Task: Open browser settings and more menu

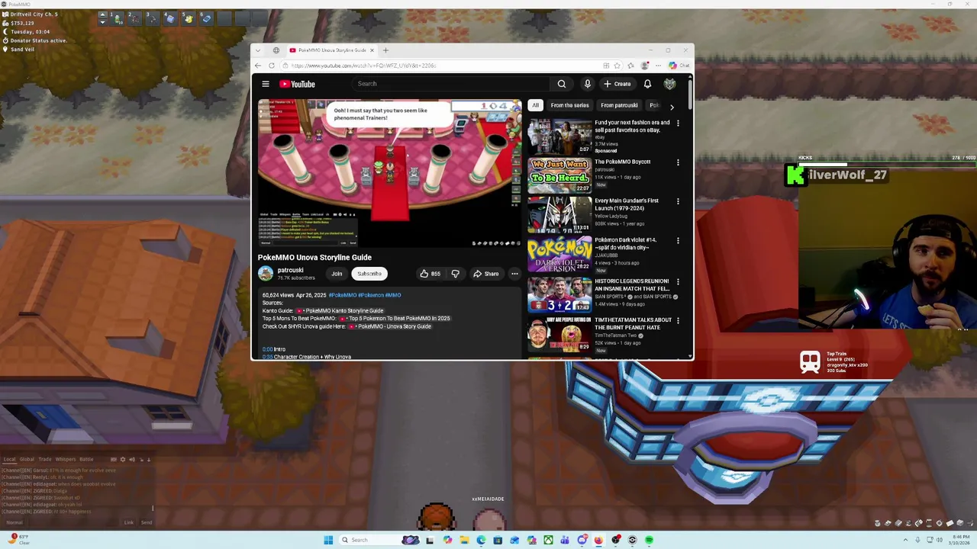Action: click(658, 66)
